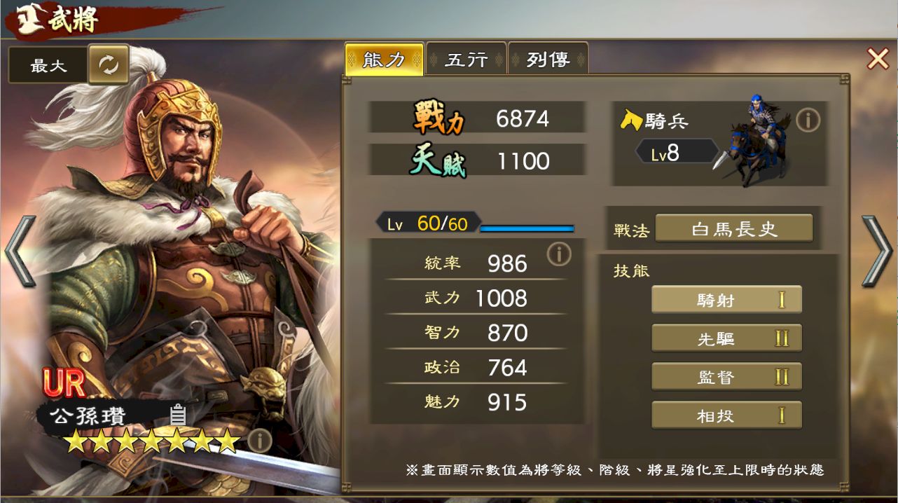Switch to the 五行 tab
Image resolution: width=898 pixels, height=503 pixels.
[x=467, y=60]
